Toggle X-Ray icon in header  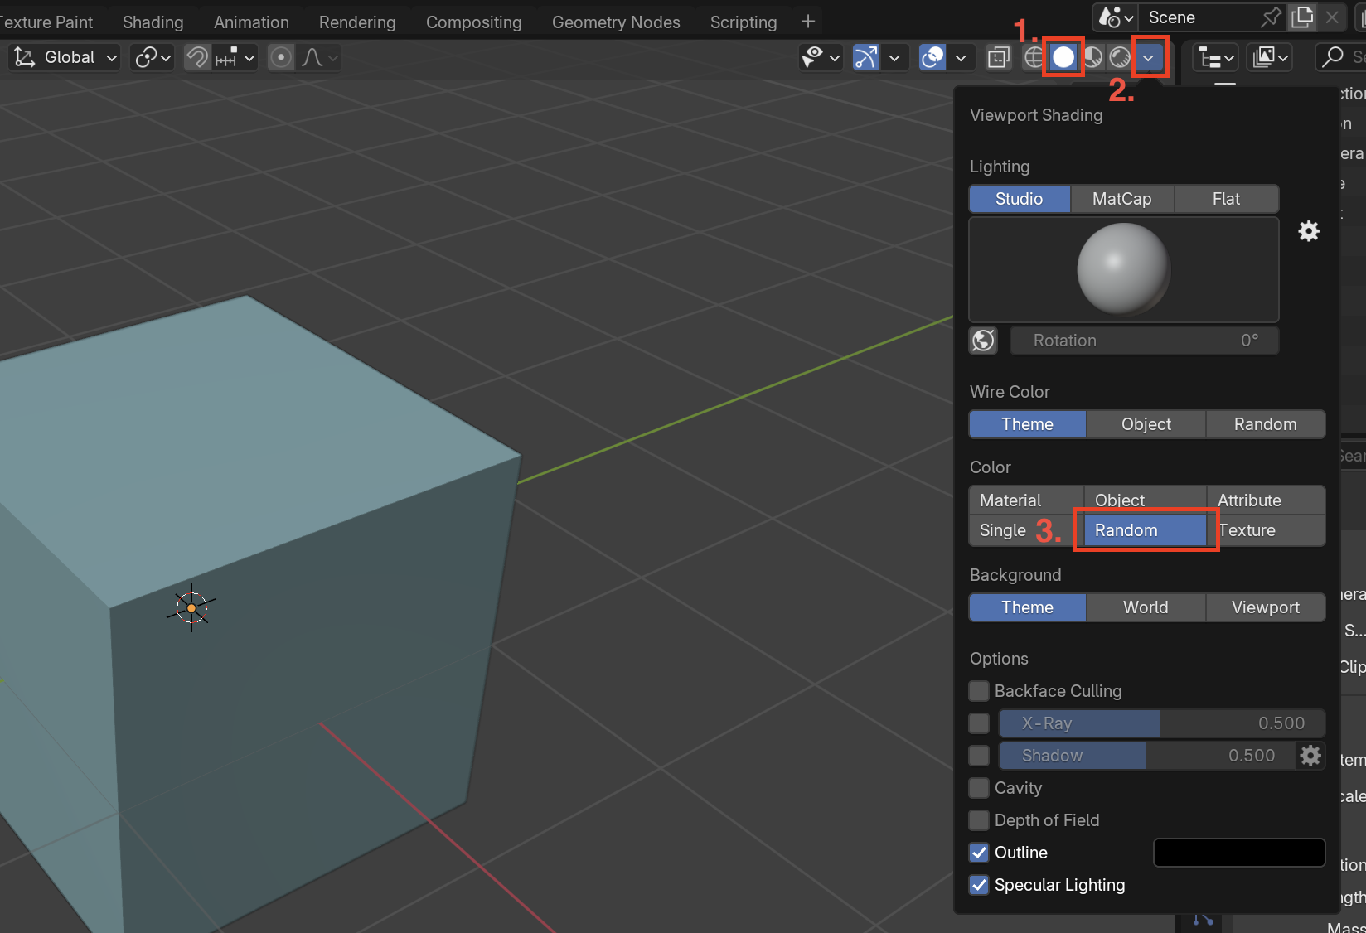(x=999, y=57)
